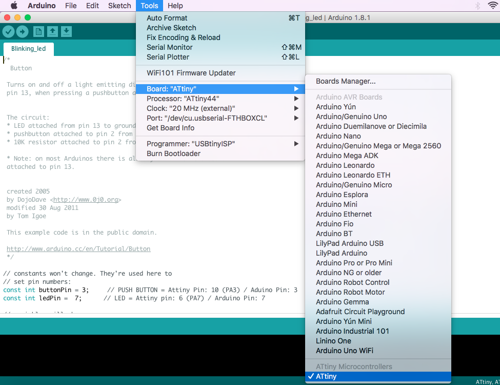Select Arduino Ethernet board
The width and height of the screenshot is (500, 385).
pyautogui.click(x=378, y=214)
